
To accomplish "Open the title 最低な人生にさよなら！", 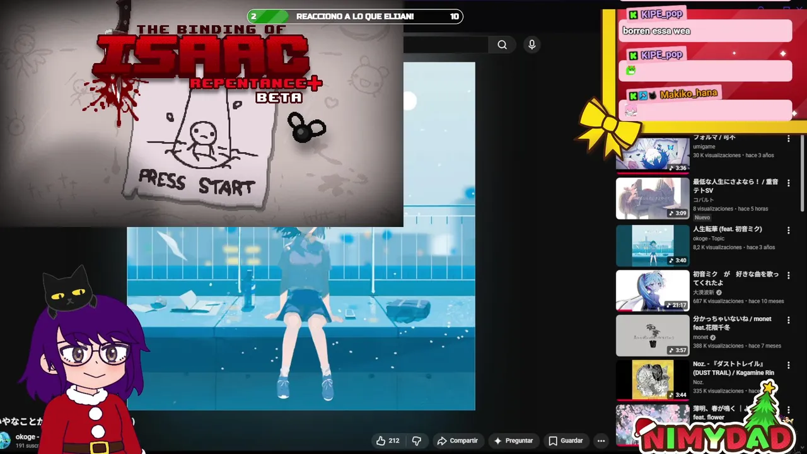I will coord(735,186).
